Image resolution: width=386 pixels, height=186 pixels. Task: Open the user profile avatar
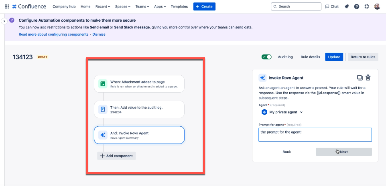point(377,6)
